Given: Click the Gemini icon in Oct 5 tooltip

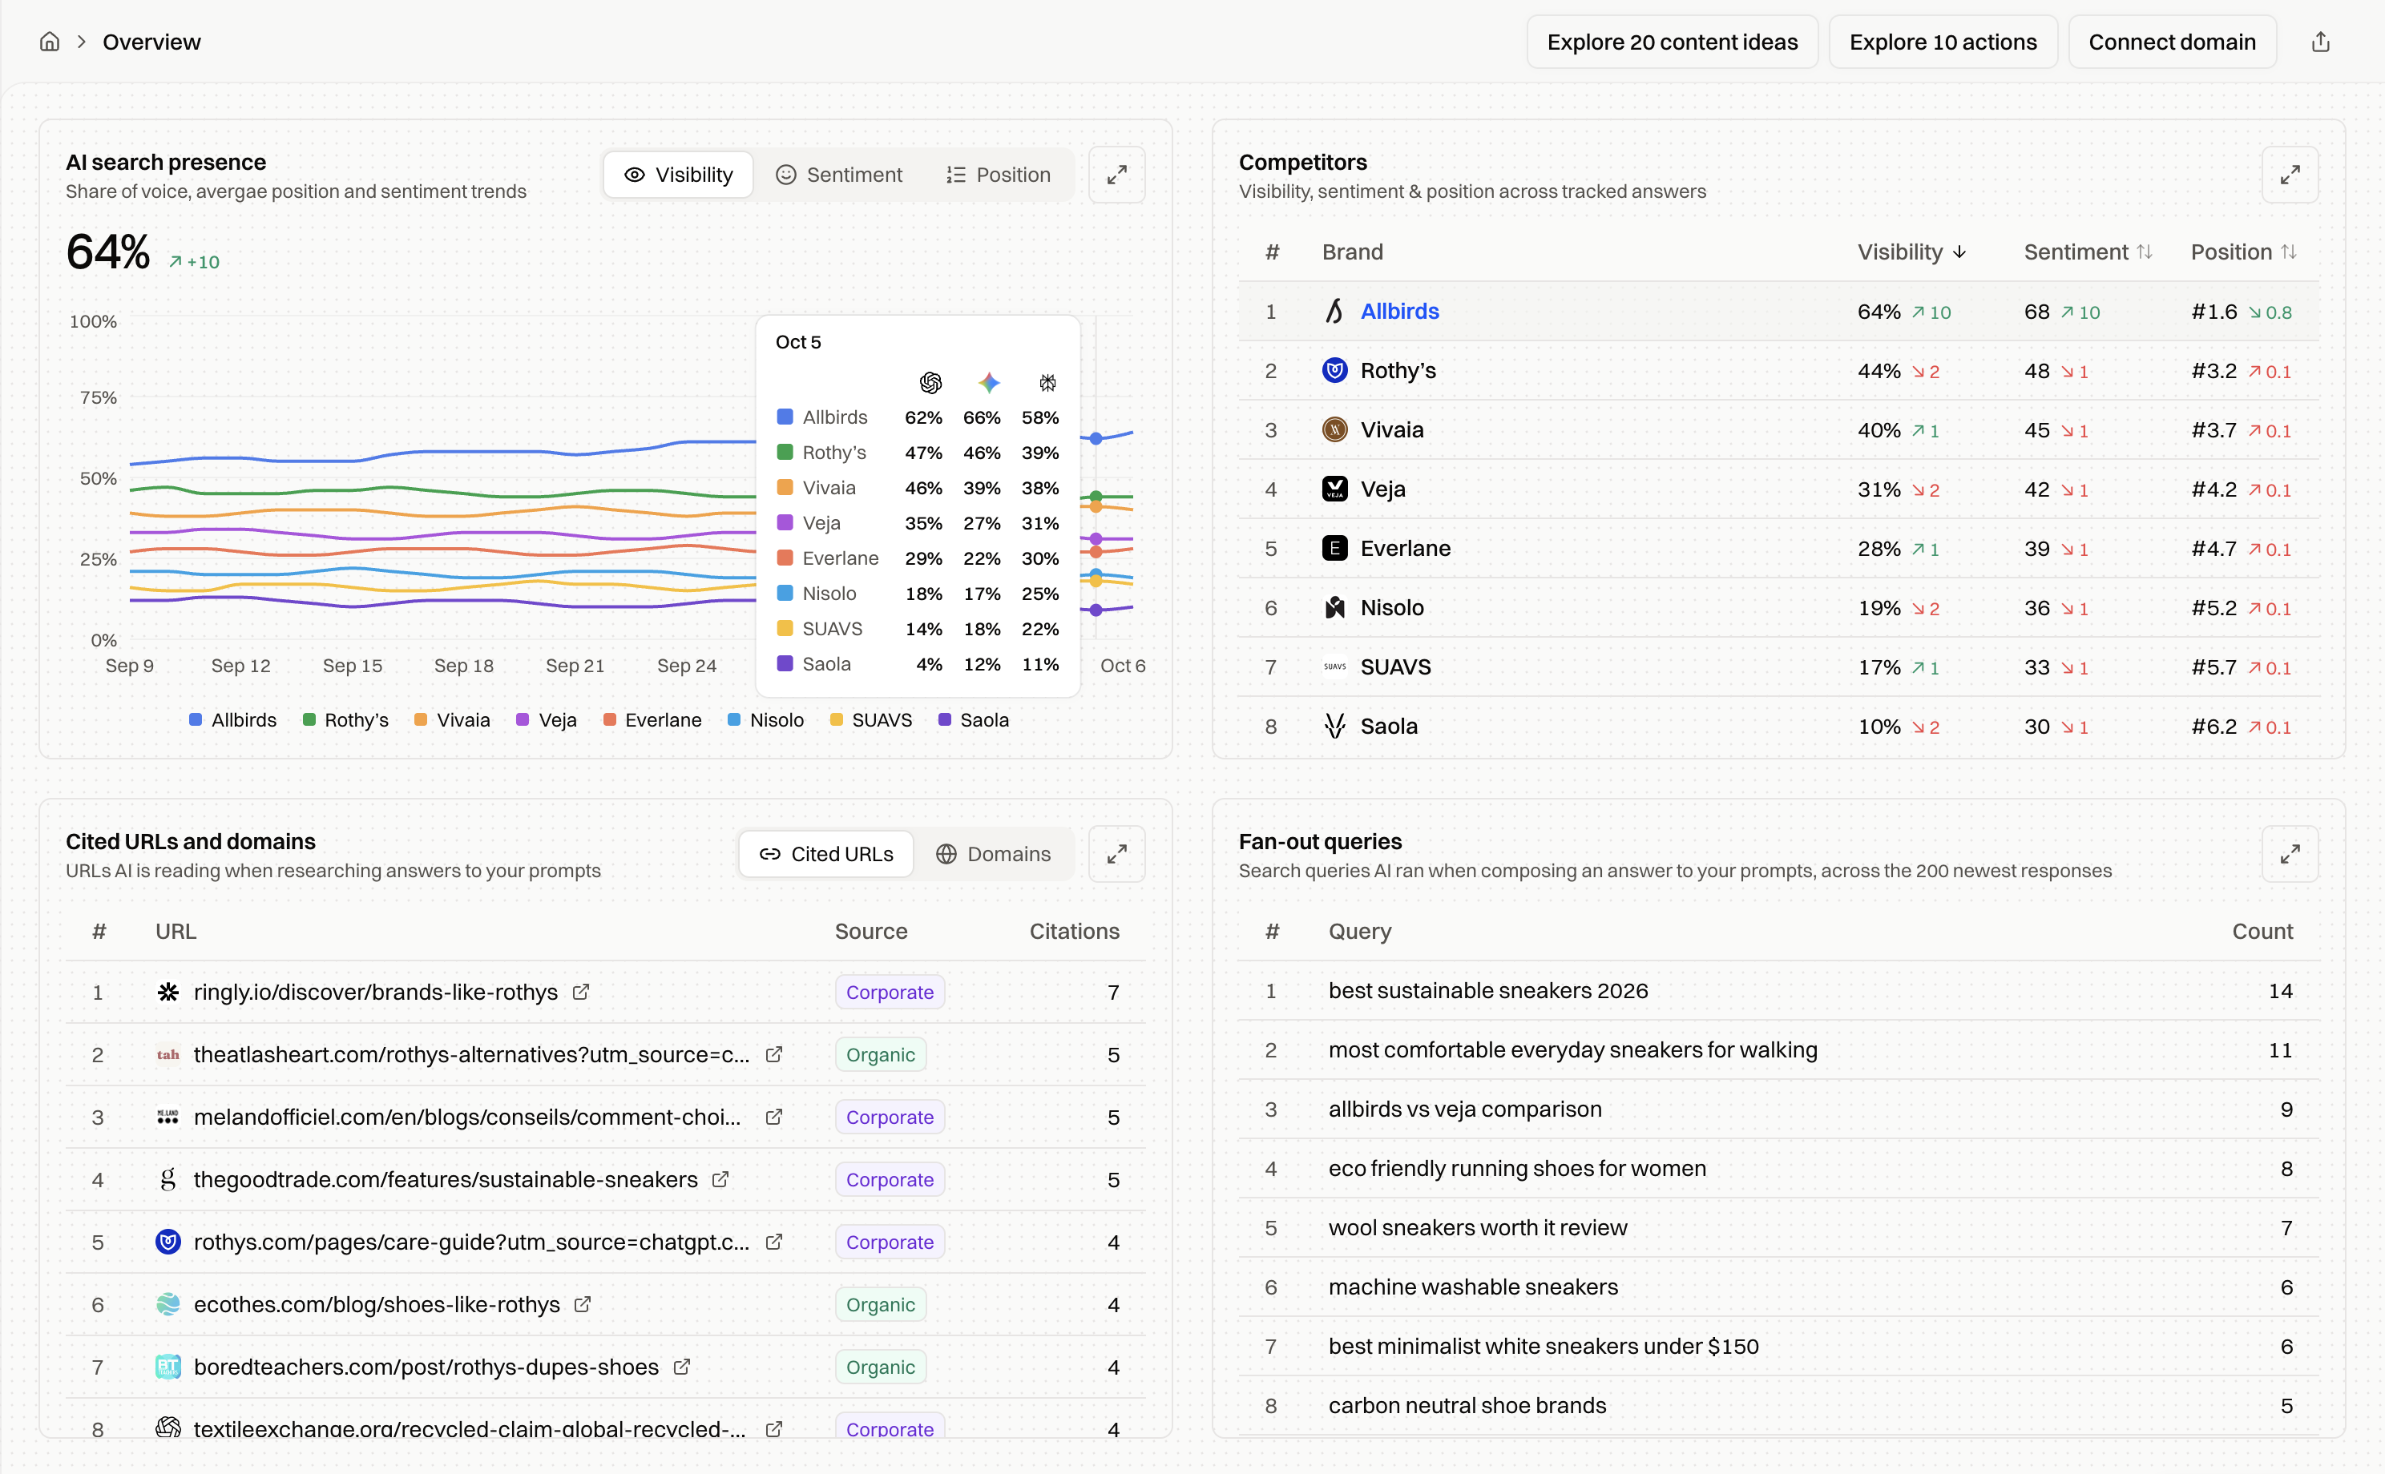Looking at the screenshot, I should [x=989, y=382].
